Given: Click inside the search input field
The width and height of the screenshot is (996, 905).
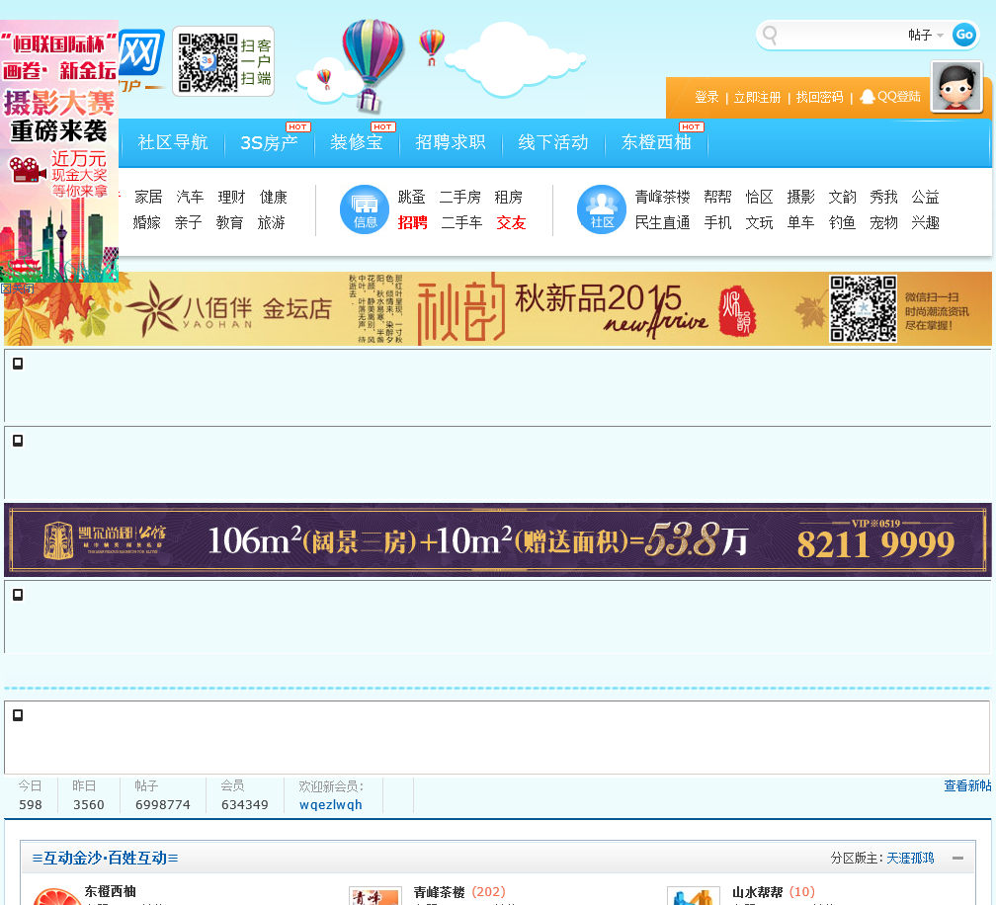Looking at the screenshot, I should (x=842, y=35).
